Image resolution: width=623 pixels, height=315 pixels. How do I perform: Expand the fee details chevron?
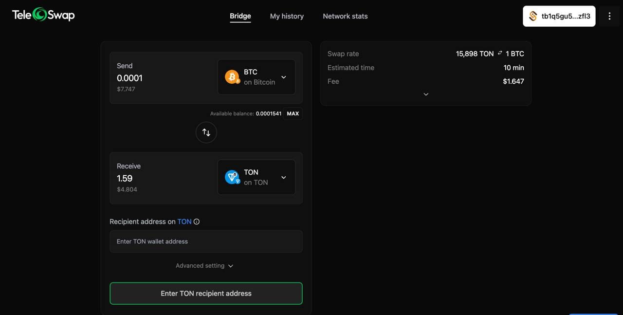(x=426, y=94)
